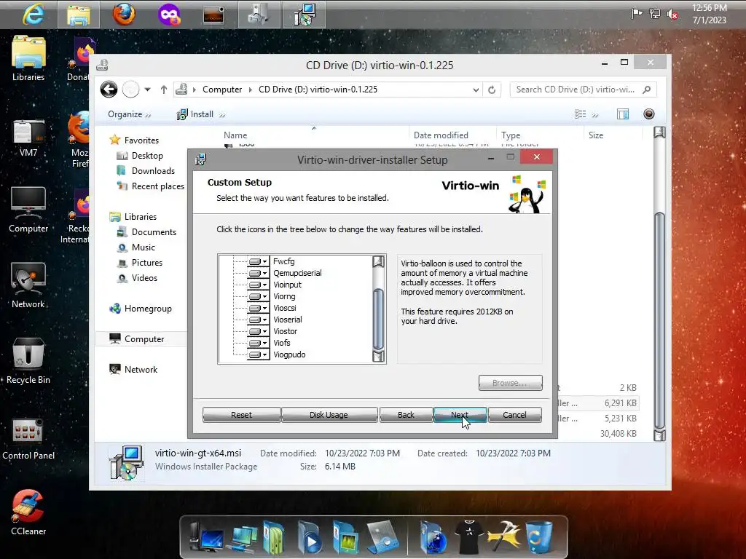The image size is (746, 559).
Task: Open File Explorer in the taskbar
Action: (x=79, y=15)
